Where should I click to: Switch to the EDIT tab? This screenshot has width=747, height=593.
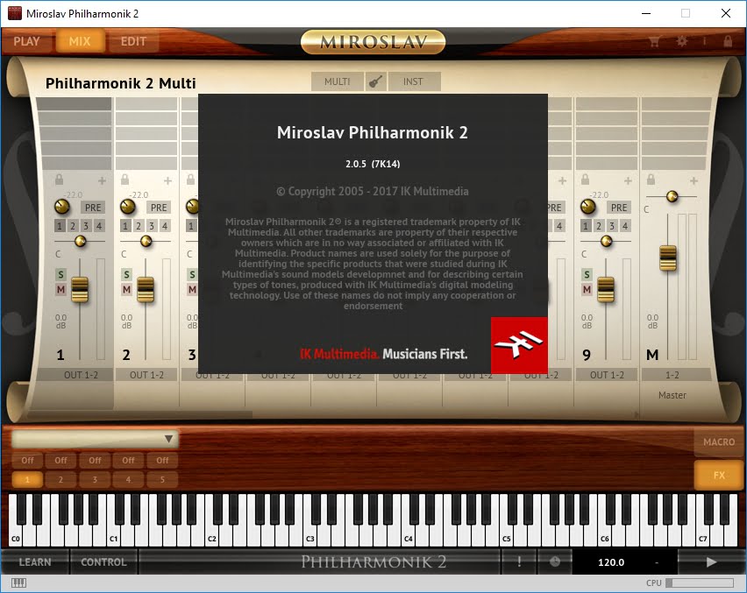(133, 41)
